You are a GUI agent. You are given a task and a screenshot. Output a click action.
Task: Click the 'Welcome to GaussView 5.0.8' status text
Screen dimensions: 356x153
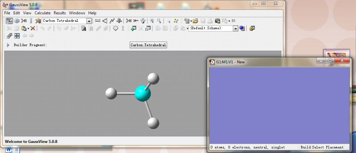[31, 142]
